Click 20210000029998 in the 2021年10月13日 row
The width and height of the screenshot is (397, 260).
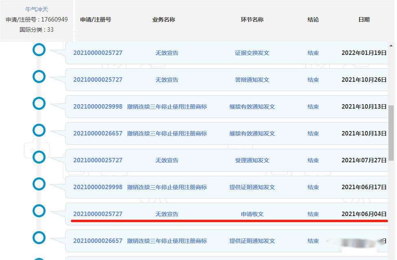point(98,107)
